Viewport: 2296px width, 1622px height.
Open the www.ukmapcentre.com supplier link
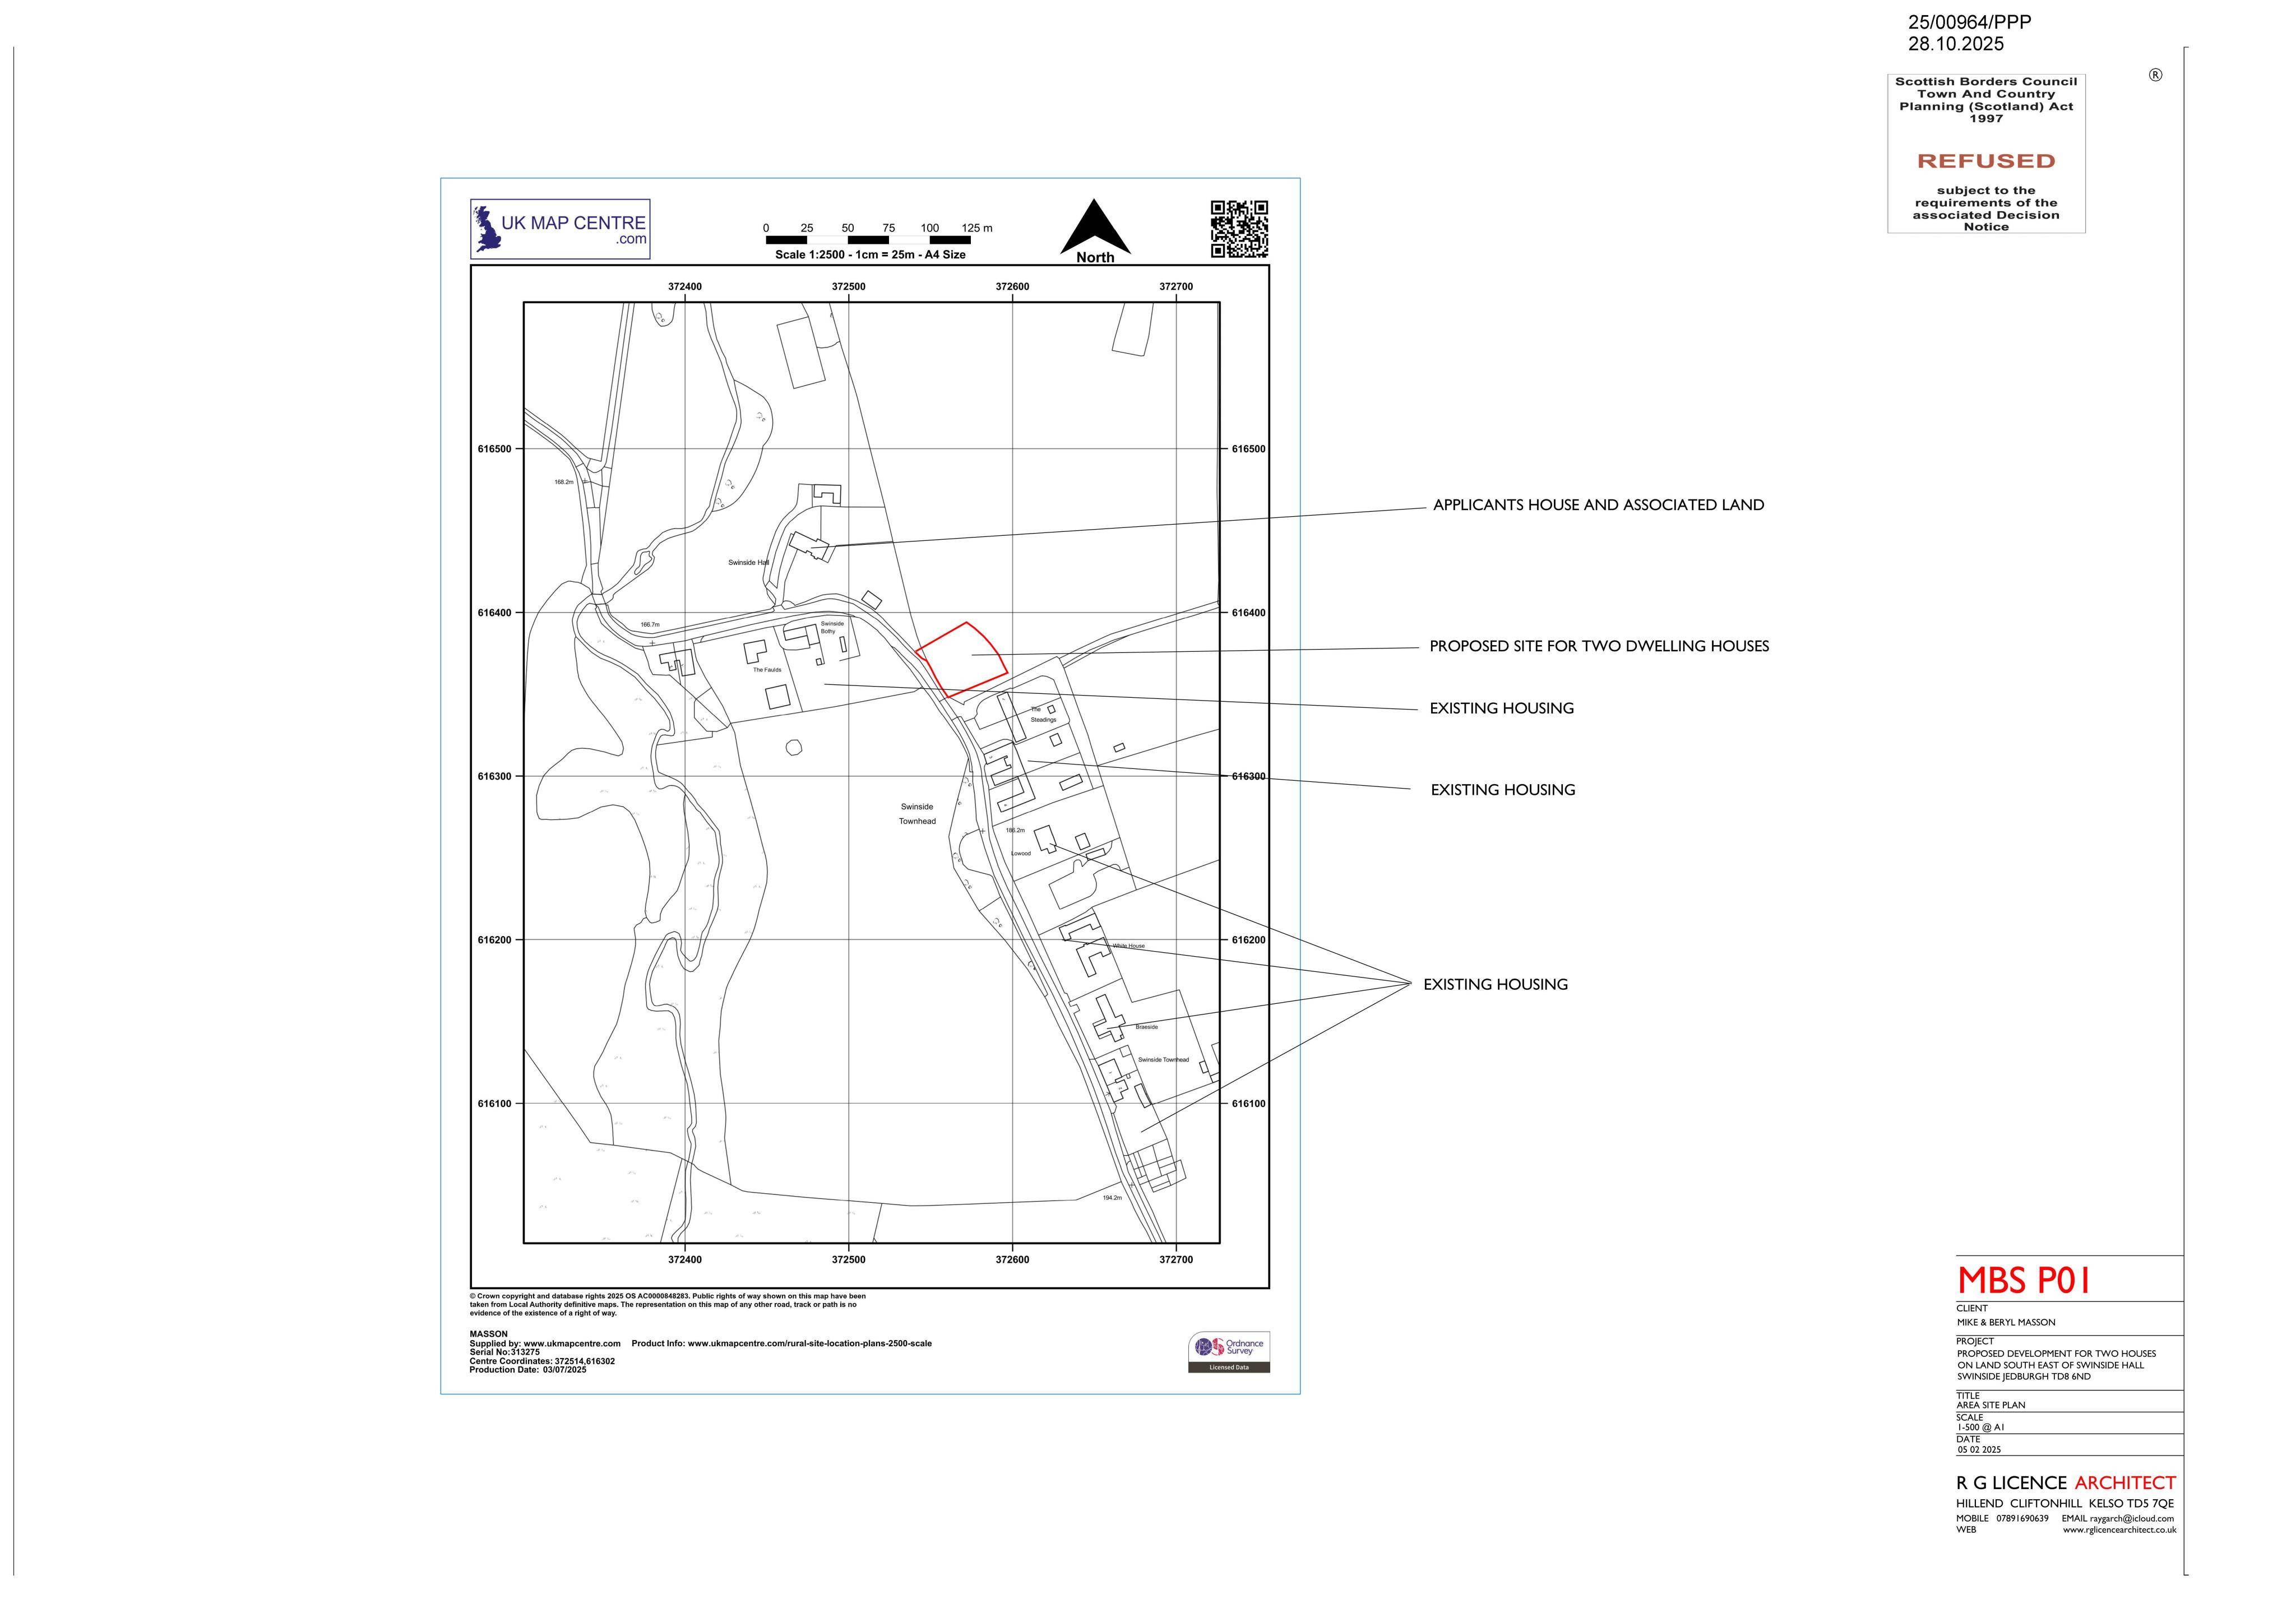[572, 1343]
